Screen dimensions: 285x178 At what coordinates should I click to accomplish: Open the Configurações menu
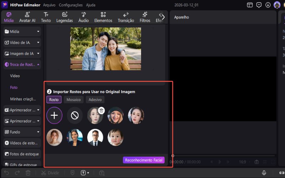(x=71, y=5)
